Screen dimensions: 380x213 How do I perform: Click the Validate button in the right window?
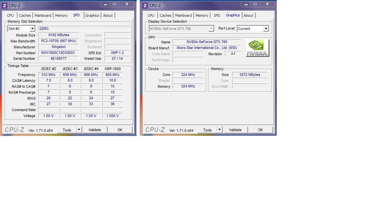(x=235, y=130)
